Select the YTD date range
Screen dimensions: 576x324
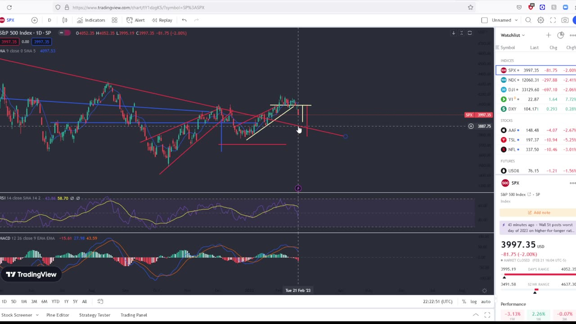(x=55, y=301)
